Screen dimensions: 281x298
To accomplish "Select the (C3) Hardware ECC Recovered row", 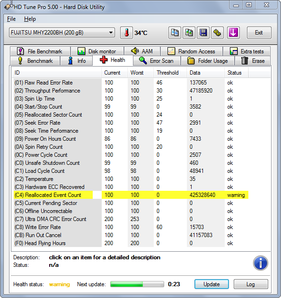I will coord(131,187).
